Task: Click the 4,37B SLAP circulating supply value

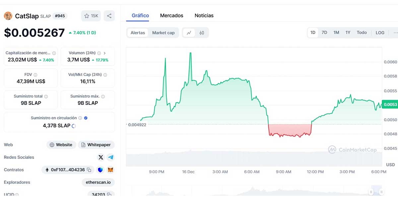Action: (x=56, y=126)
